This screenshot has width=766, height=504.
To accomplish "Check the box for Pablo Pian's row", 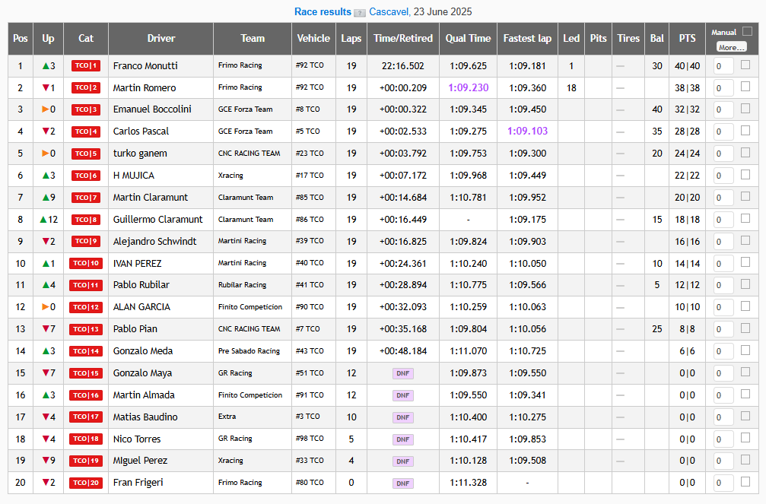I will [x=745, y=328].
